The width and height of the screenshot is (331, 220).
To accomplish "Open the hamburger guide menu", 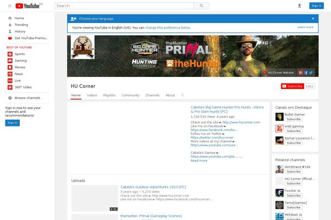I will coord(10,6).
